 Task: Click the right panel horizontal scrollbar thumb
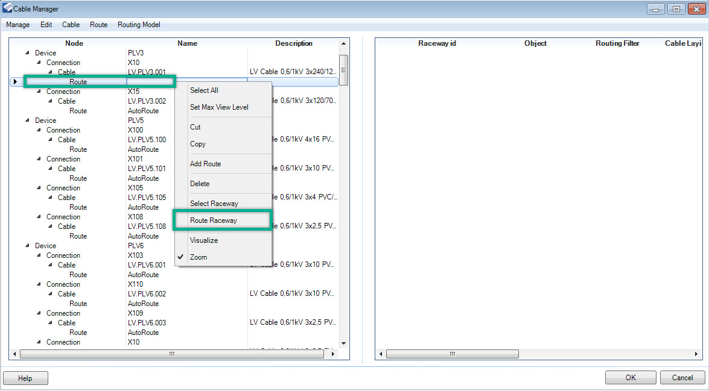pos(452,354)
